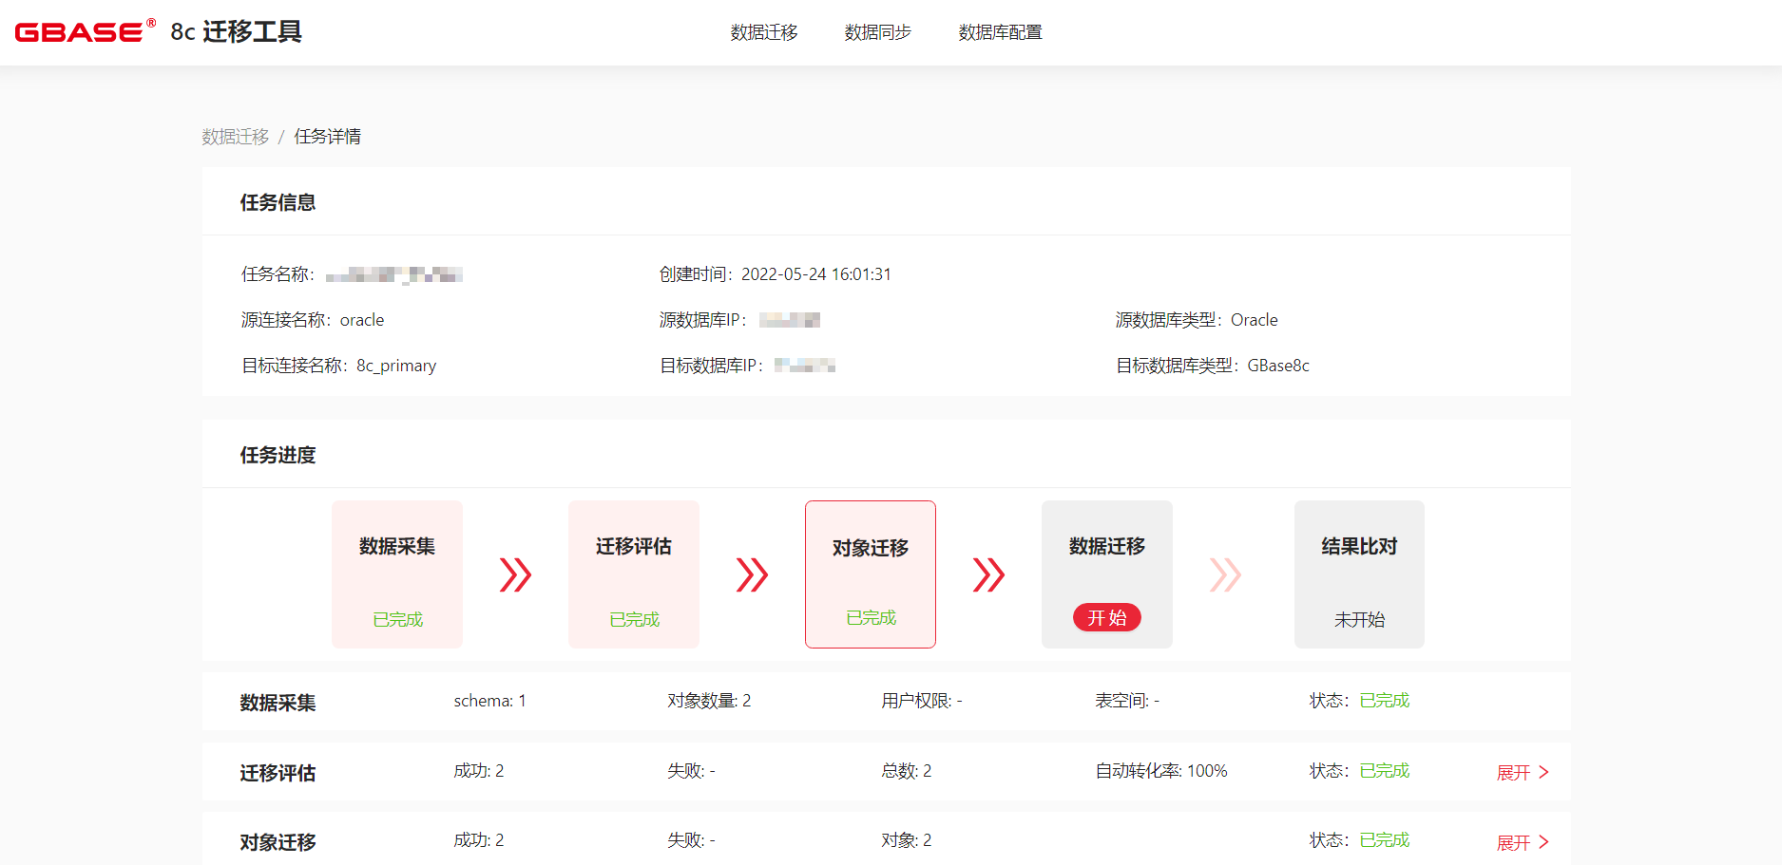Select the highlighted 对象迁移 step card
The height and width of the screenshot is (865, 1782).
coord(871,574)
